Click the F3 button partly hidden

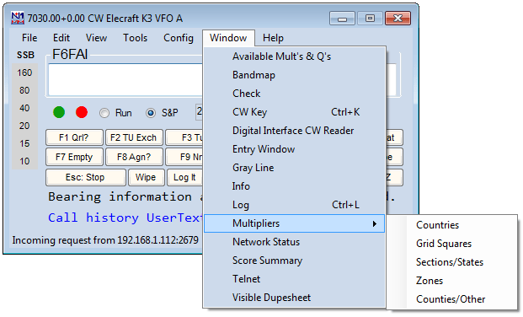[184, 137]
